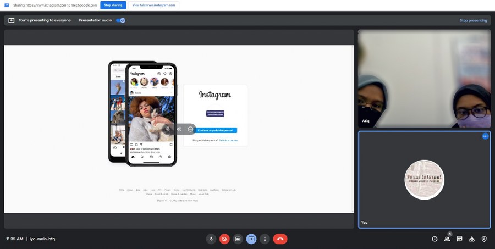Click the Stop sharing button

click(113, 5)
